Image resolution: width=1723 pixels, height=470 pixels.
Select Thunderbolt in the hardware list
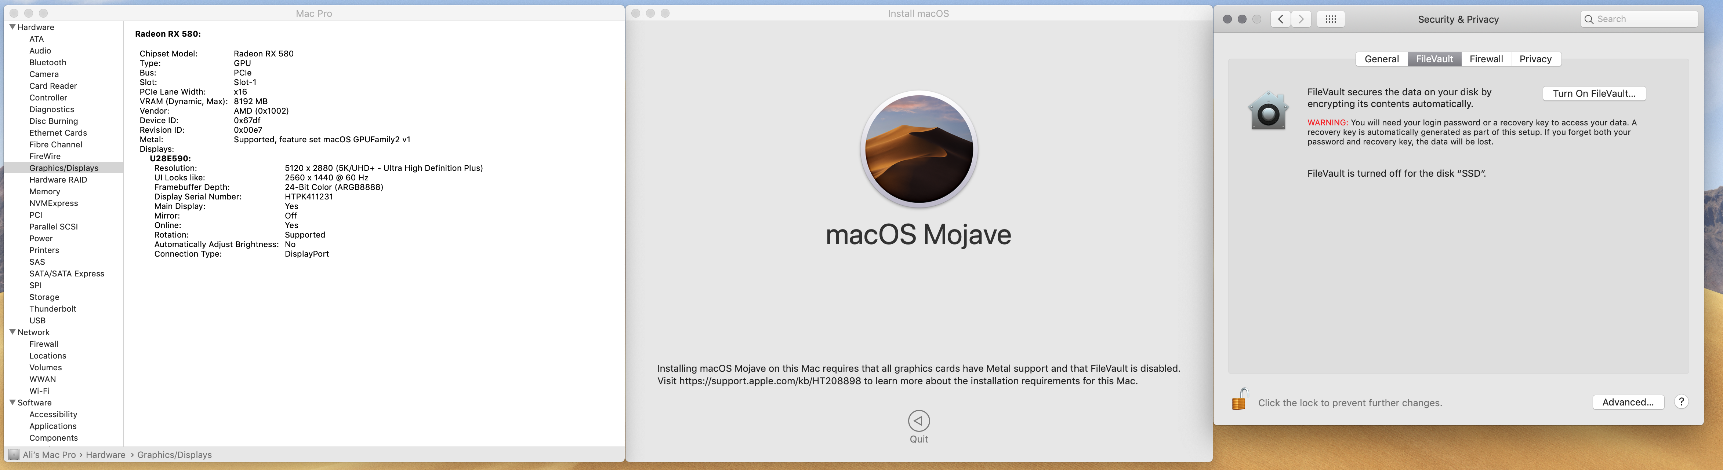coord(53,309)
